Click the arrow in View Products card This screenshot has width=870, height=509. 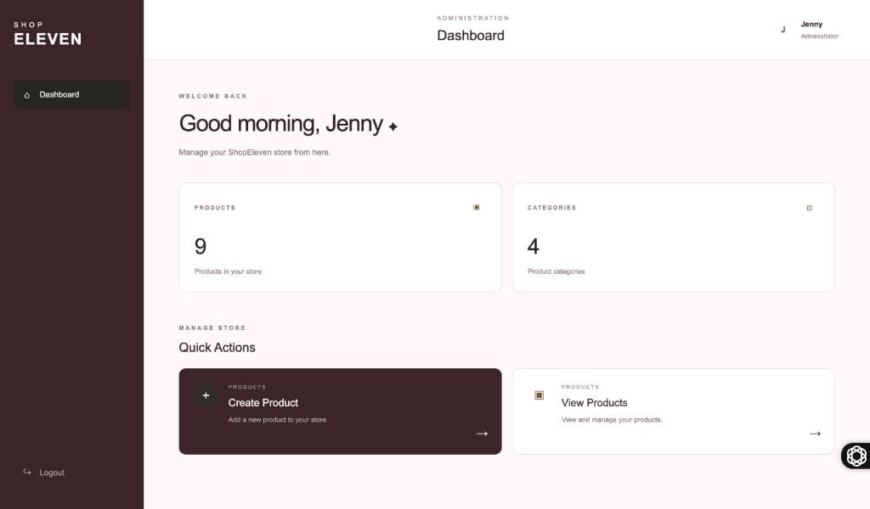coord(815,433)
